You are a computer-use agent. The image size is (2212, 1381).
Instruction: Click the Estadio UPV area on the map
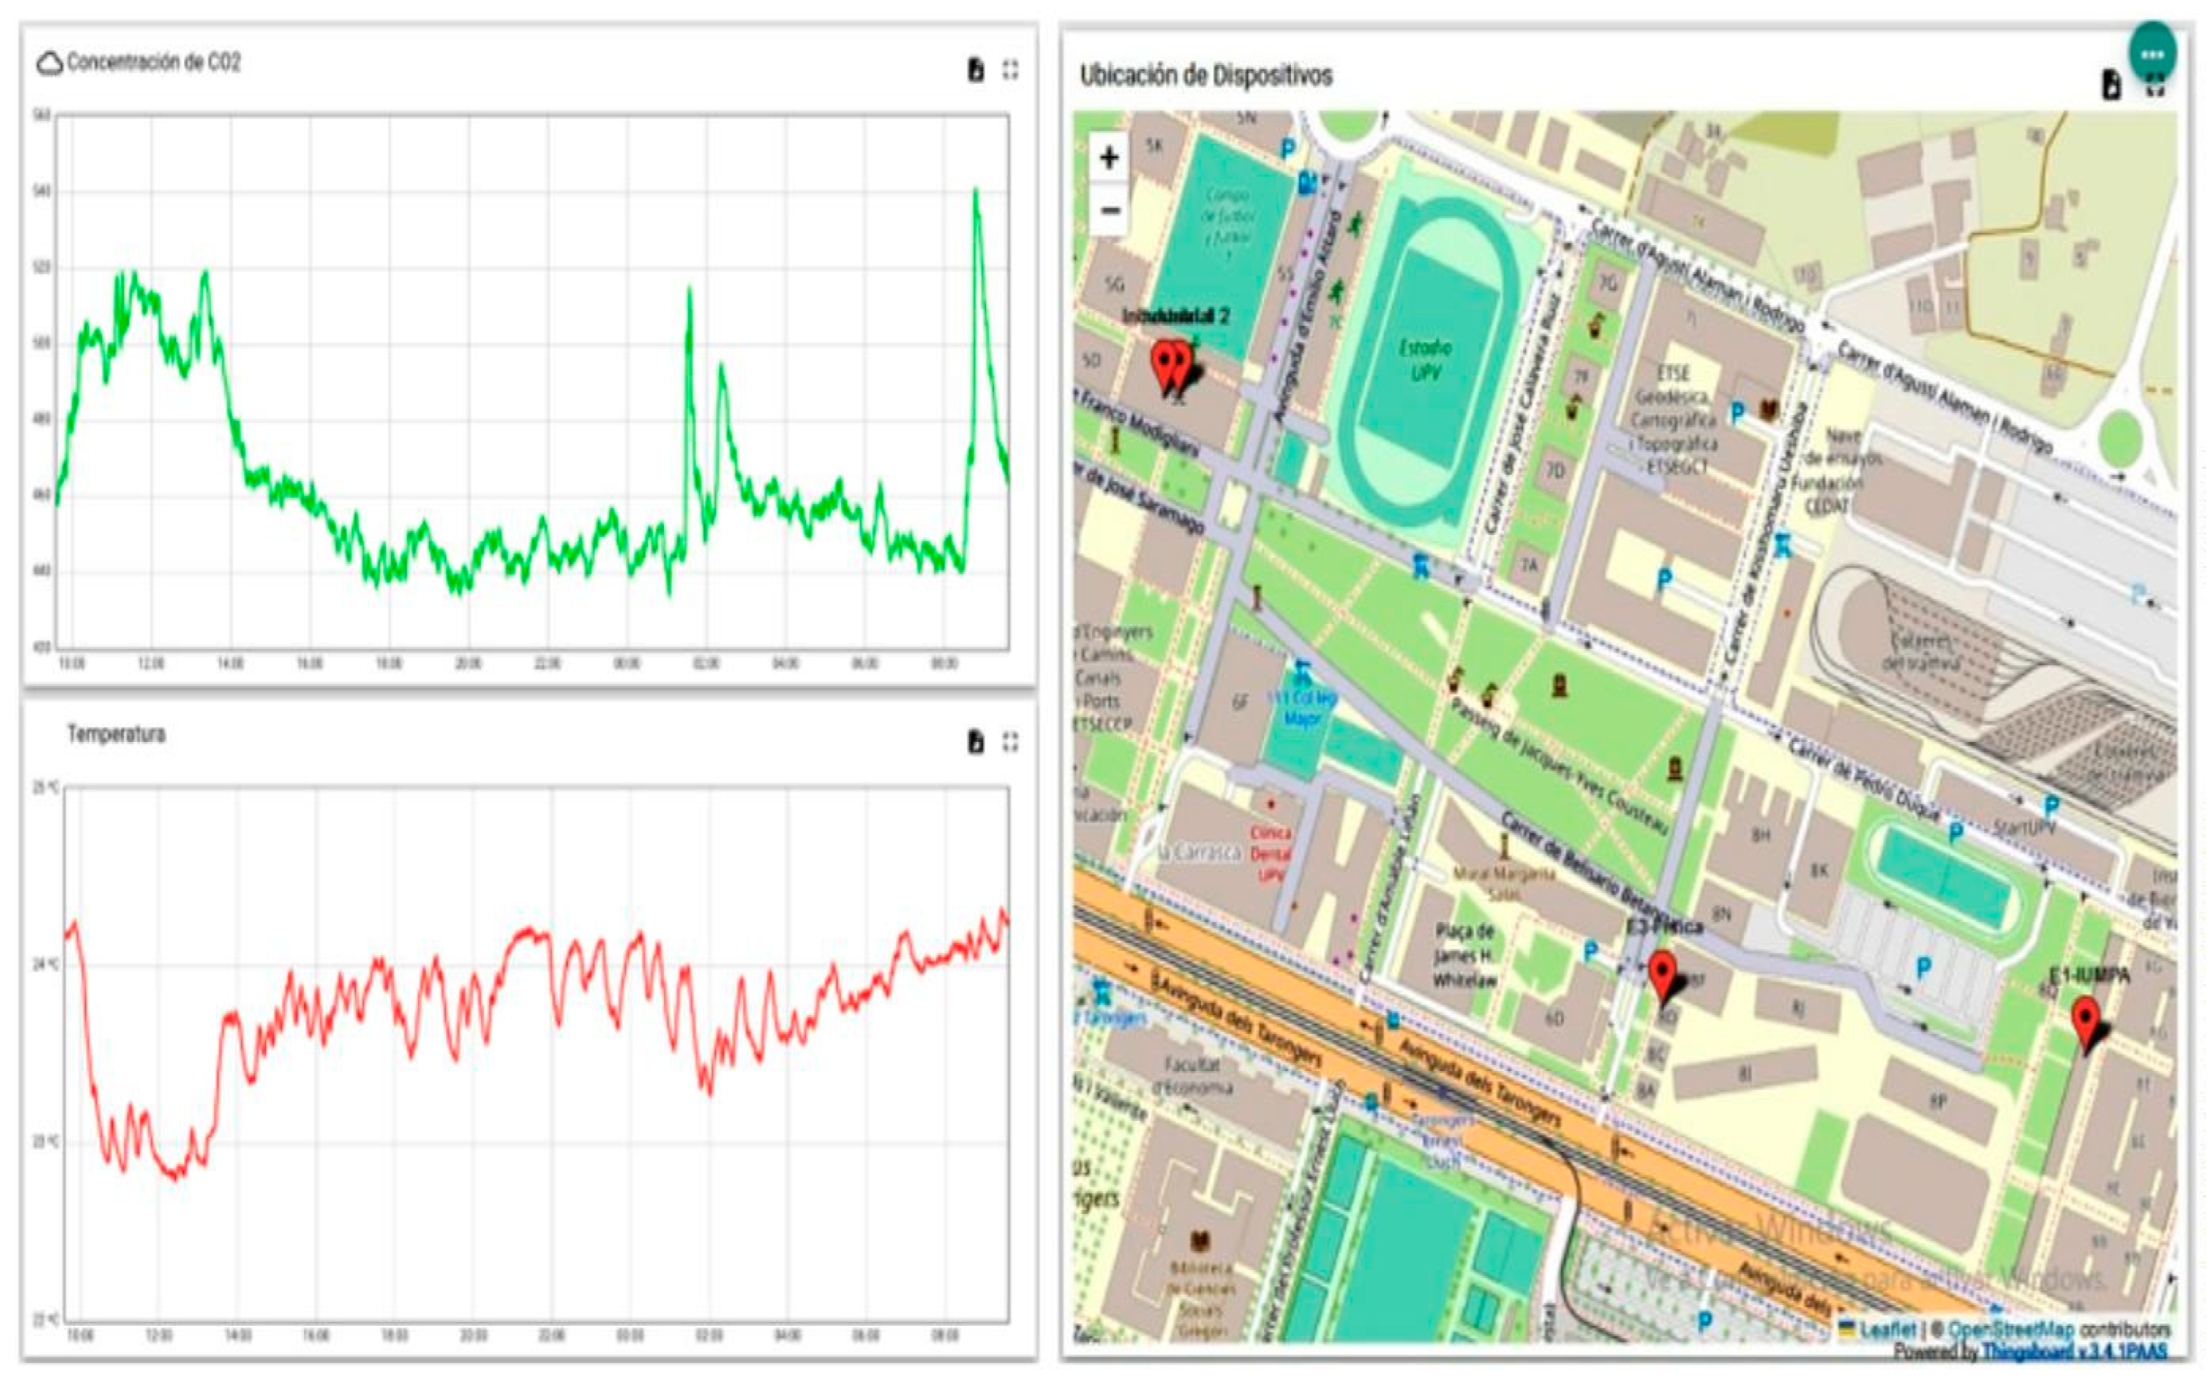(x=1426, y=361)
